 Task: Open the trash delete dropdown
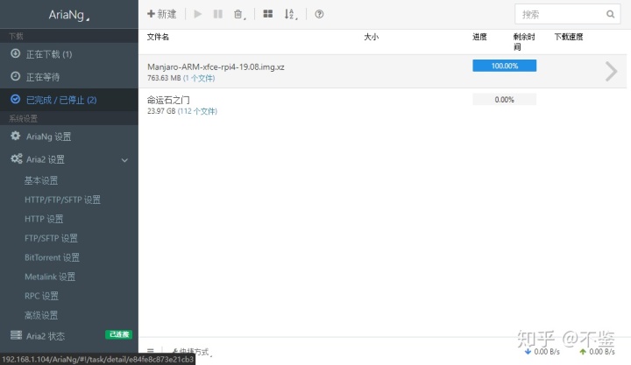239,15
